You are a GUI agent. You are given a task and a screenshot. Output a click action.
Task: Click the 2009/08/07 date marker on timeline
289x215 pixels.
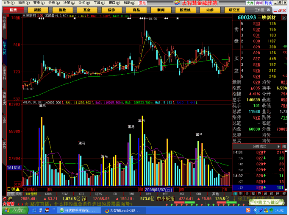(x=158, y=190)
